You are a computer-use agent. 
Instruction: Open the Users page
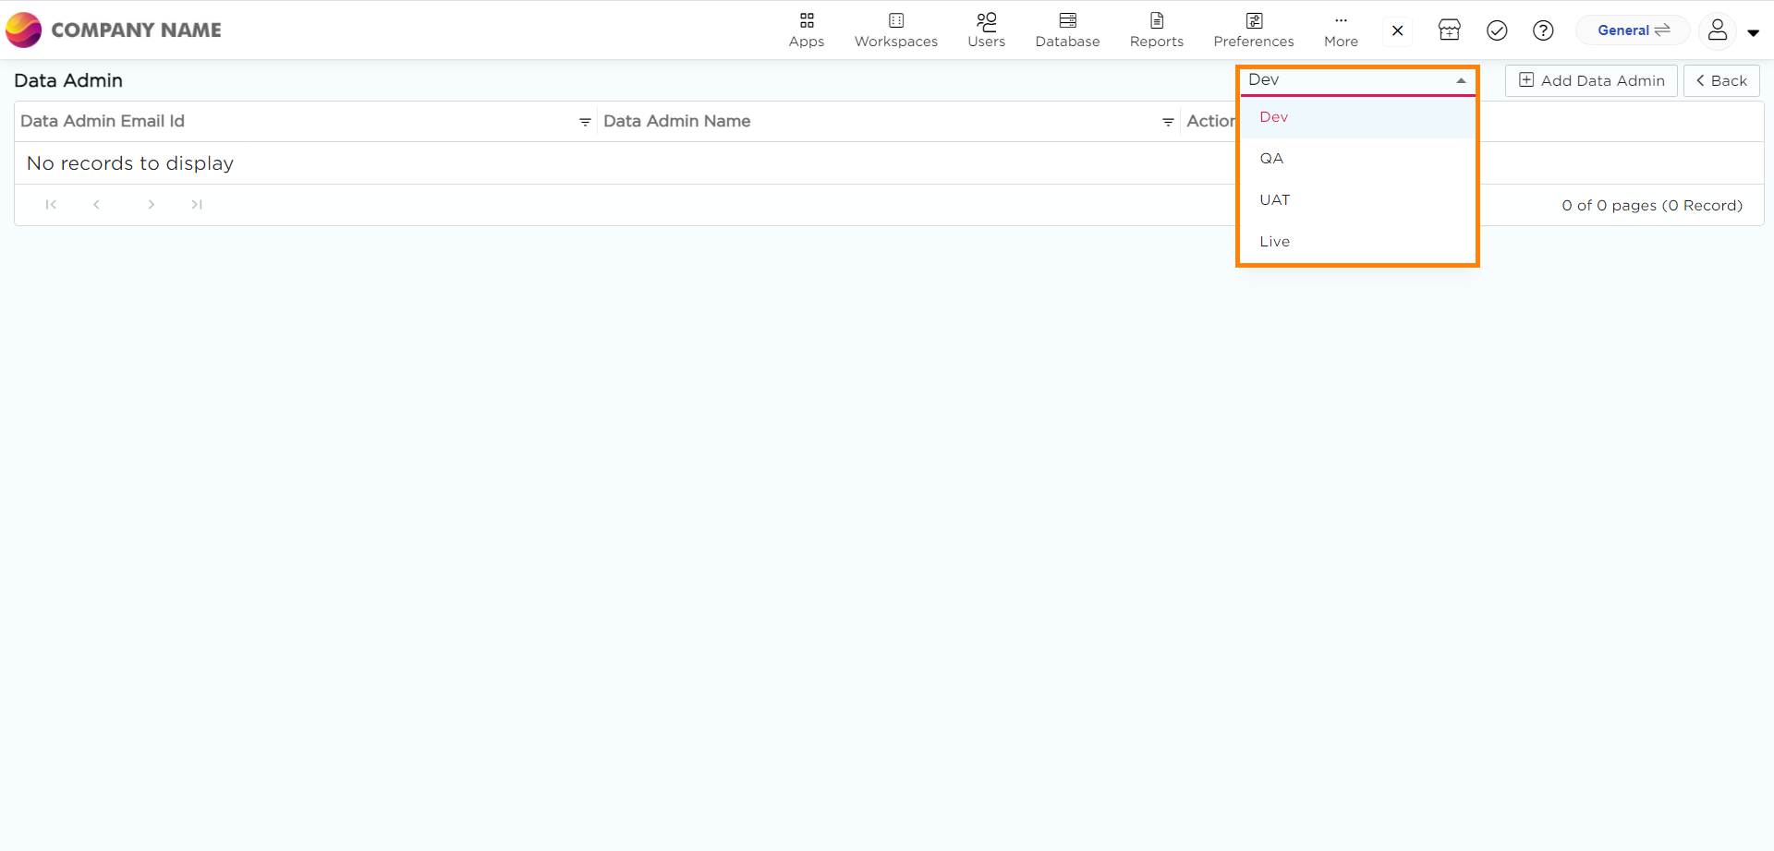[986, 30]
